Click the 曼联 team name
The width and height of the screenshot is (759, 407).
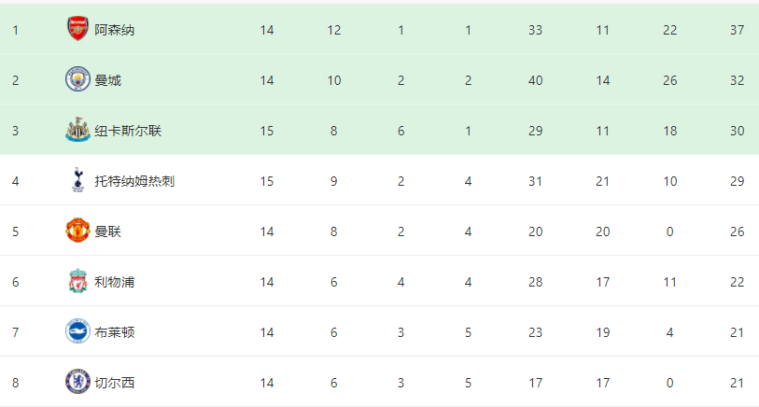pyautogui.click(x=107, y=232)
